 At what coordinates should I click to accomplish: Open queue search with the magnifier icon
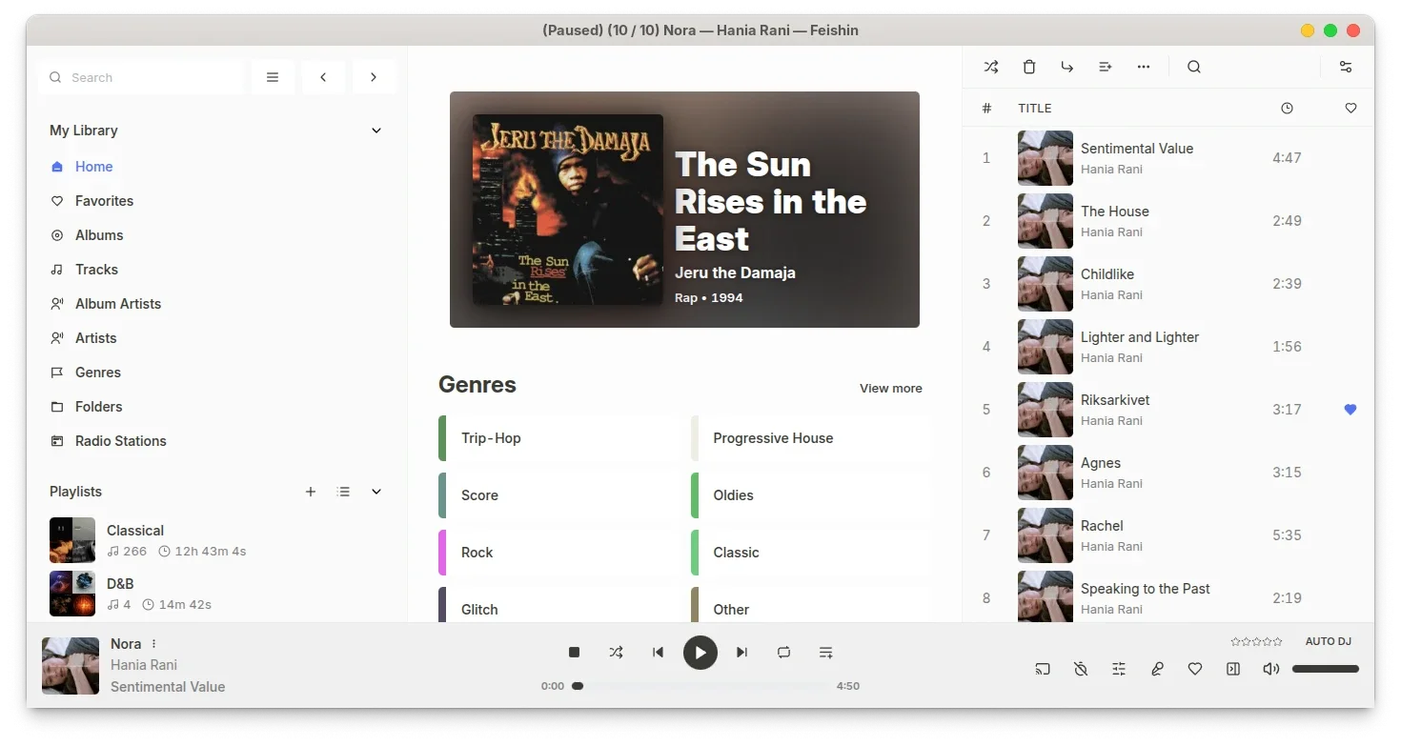1194,67
